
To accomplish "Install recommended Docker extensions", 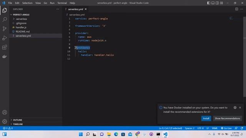I will tap(206, 118).
